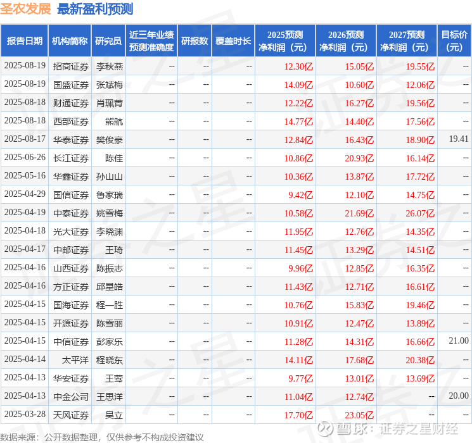
Task: Select the 圣农发展 title text
Action: coord(25,9)
